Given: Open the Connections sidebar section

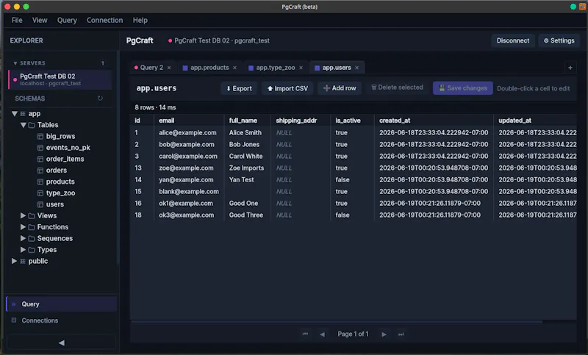Looking at the screenshot, I should click(62, 320).
